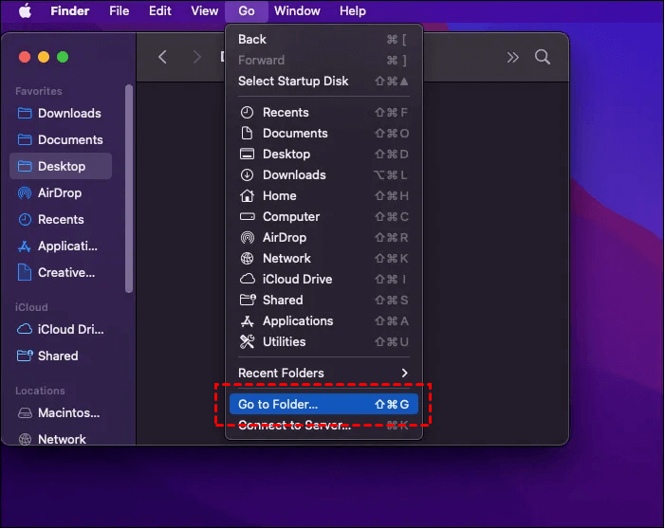Close the open Go menu
The image size is (665, 529).
(x=247, y=11)
